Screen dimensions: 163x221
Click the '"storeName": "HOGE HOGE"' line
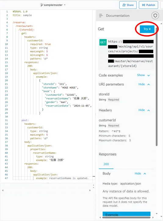pyautogui.click(x=60, y=88)
